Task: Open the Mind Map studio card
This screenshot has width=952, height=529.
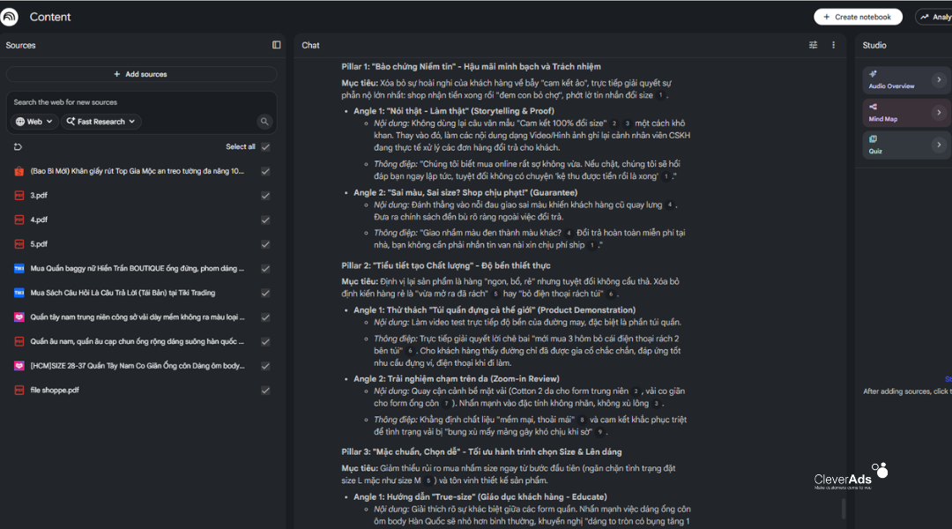Action: pos(907,112)
